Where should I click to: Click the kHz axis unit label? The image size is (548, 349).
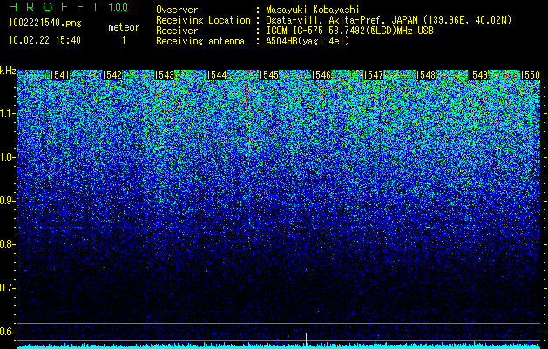click(x=8, y=71)
